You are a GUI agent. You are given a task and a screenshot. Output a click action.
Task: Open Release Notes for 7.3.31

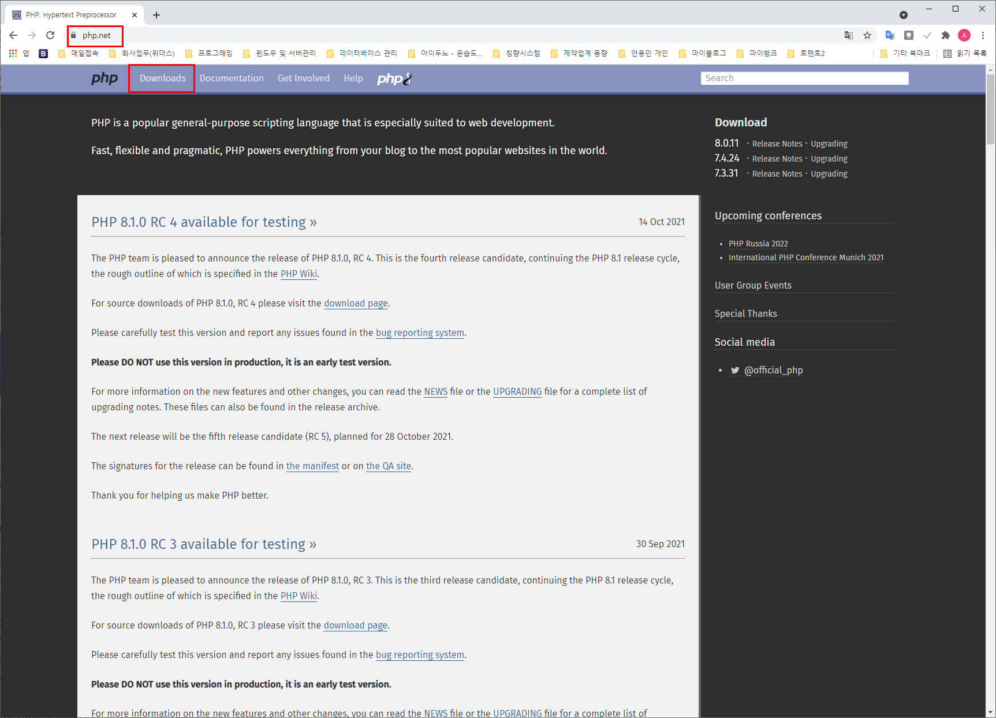coord(777,174)
